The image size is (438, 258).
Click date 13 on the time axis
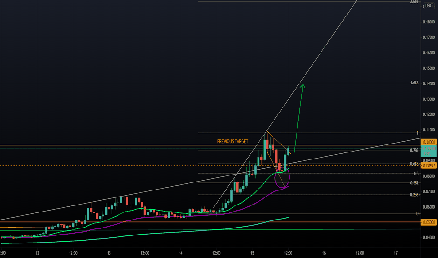click(109, 253)
